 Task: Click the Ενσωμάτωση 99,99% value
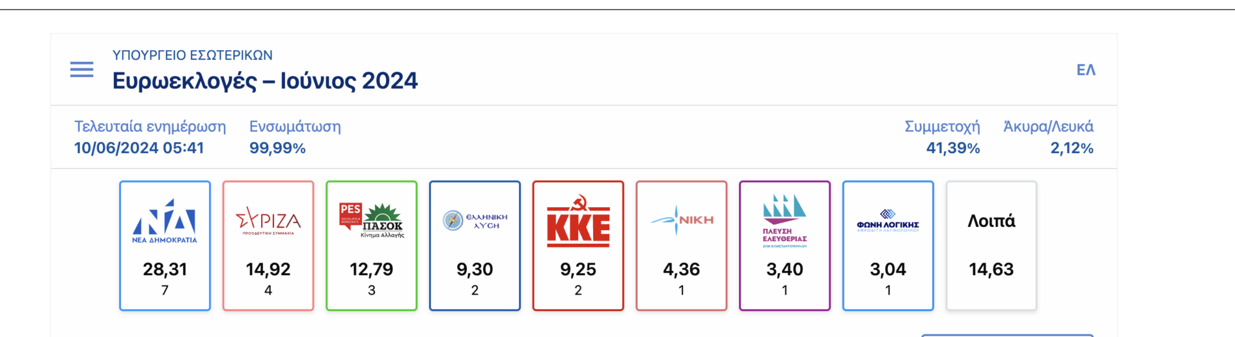point(277,148)
